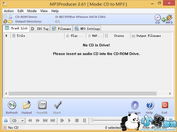Click the WAV column header
177x132 pixels.
click(95, 36)
